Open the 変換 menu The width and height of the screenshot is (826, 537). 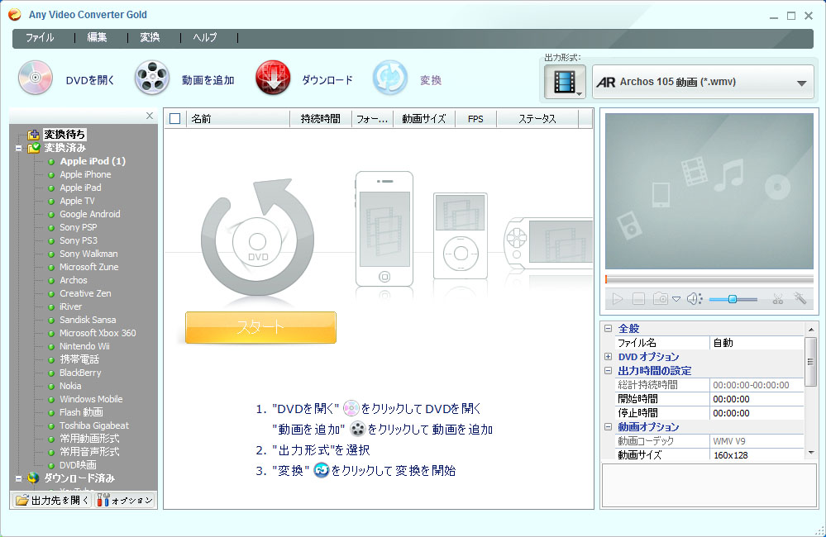[150, 37]
